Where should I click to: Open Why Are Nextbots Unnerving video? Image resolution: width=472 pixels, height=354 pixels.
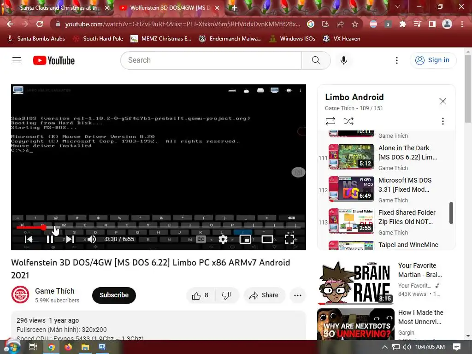tap(355, 324)
